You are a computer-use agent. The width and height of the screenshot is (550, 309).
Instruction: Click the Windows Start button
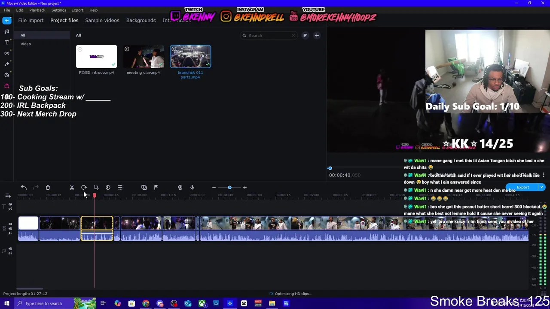(x=6, y=303)
